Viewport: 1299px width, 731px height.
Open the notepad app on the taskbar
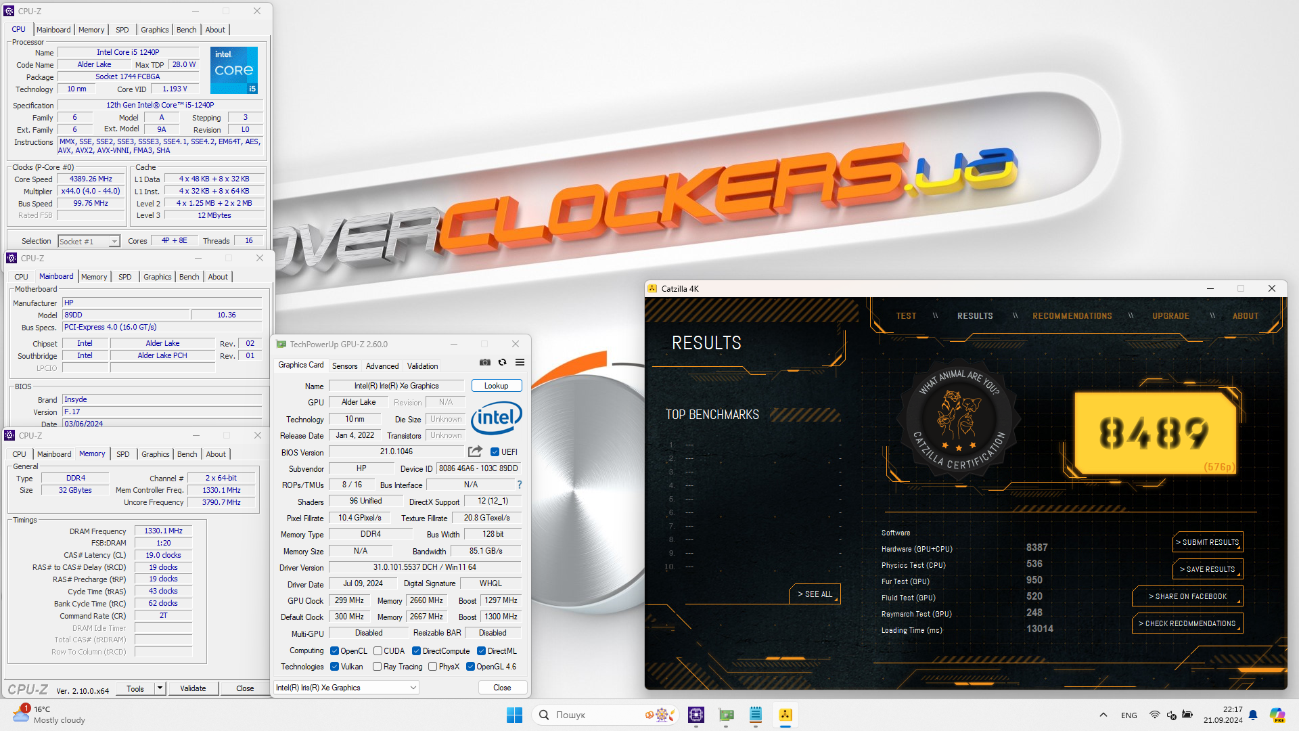(x=756, y=715)
